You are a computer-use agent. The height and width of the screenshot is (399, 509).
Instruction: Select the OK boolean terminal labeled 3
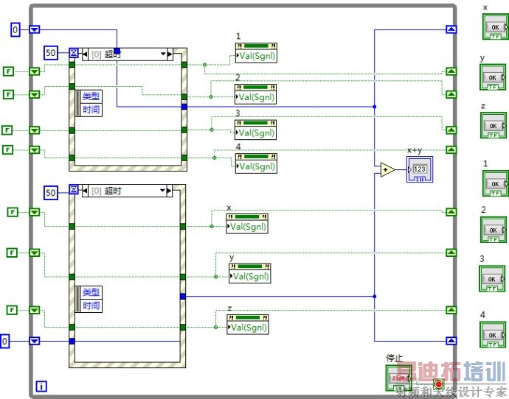pyautogui.click(x=492, y=278)
